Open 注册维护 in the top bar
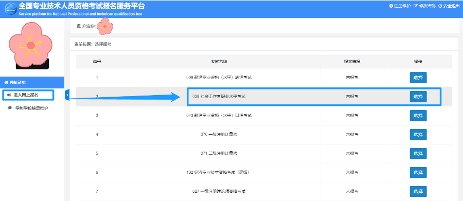 (400, 6)
